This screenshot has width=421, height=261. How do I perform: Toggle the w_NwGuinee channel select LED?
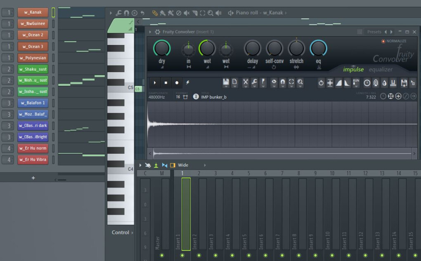[53, 24]
